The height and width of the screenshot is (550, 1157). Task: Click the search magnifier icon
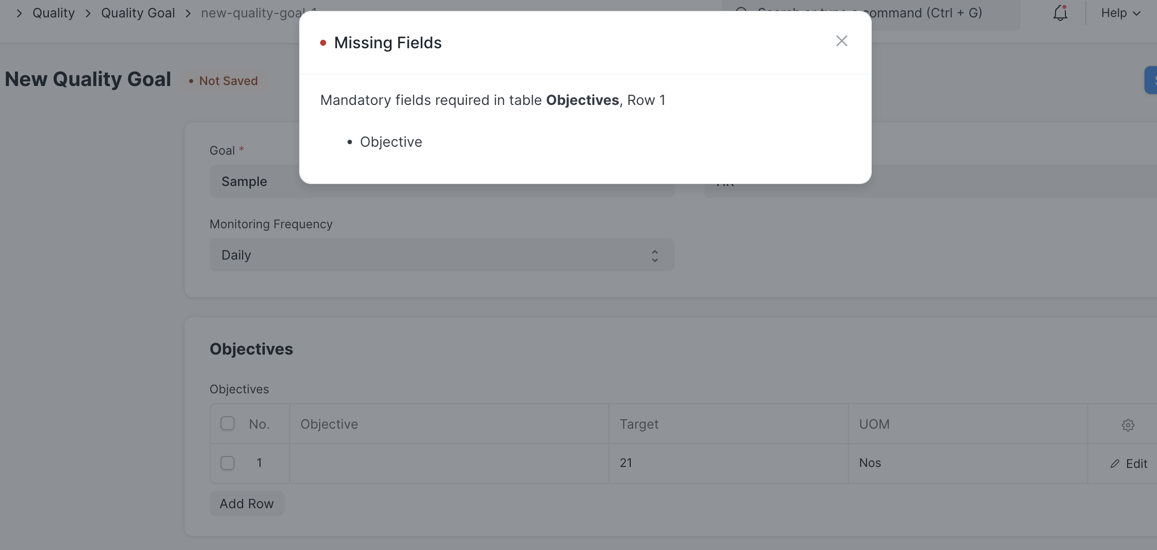click(x=741, y=10)
